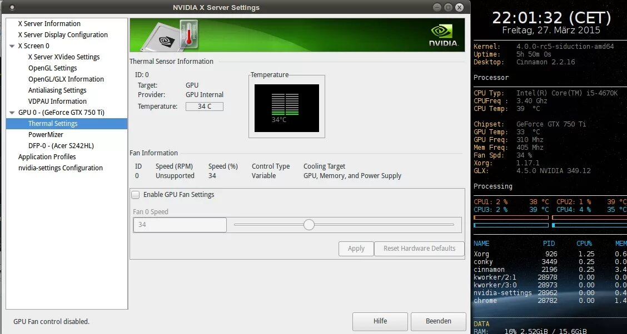Close the NVIDIA X Server Settings window

pyautogui.click(x=460, y=7)
